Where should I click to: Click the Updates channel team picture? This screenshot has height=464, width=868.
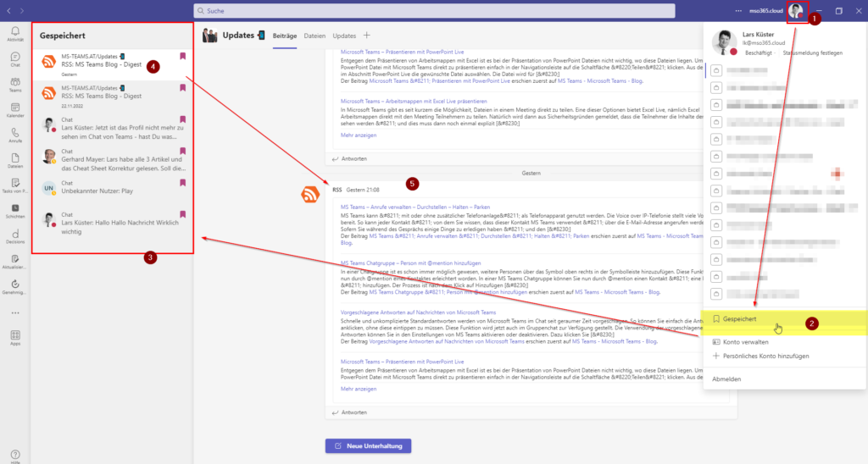tap(210, 36)
